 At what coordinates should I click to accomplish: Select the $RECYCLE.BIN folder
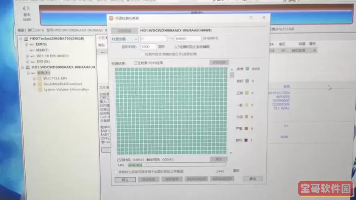[x=55, y=78]
